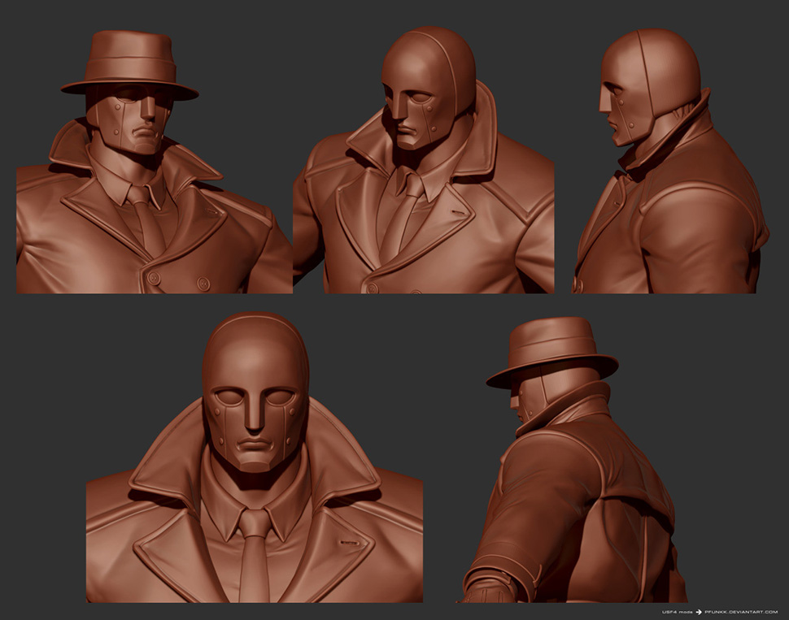Select the large front-facing close-up render

click(x=254, y=459)
